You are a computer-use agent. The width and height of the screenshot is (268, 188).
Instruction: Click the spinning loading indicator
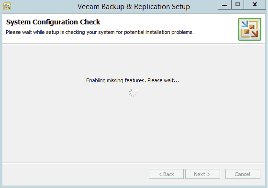coord(133,93)
